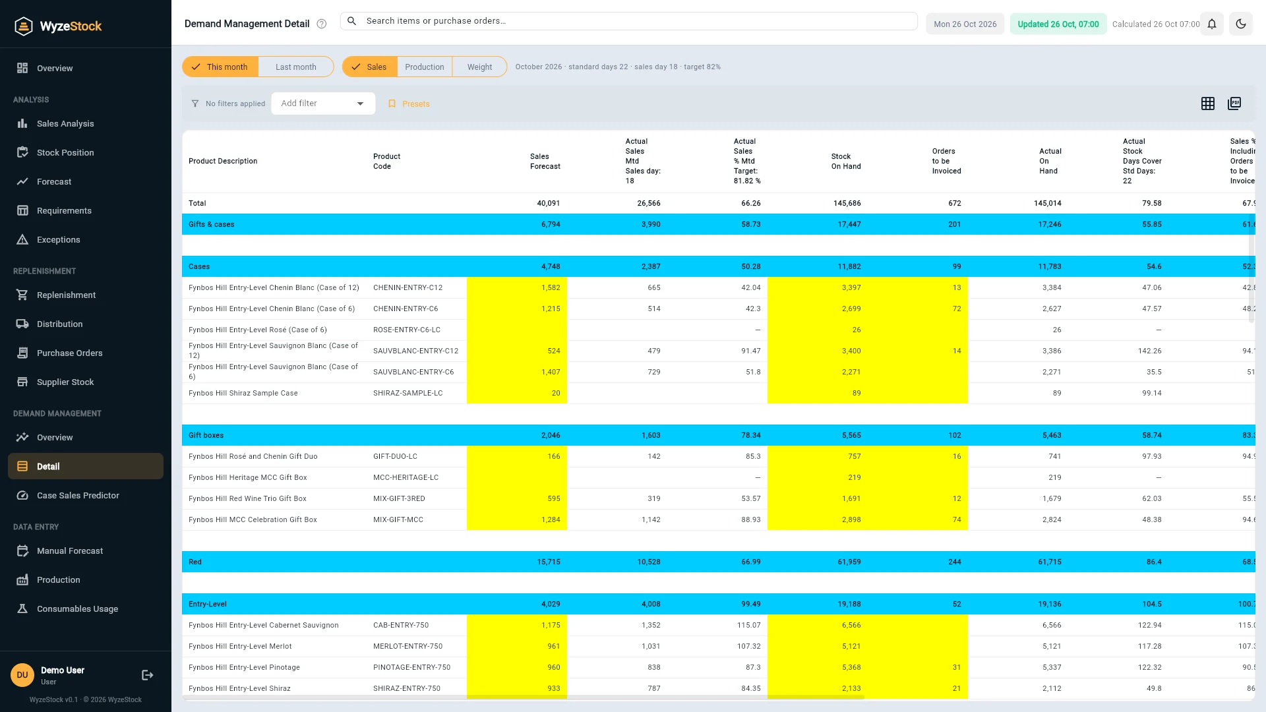Collapse the Gifts & cases group row
This screenshot has height=712, width=1266.
[719, 224]
